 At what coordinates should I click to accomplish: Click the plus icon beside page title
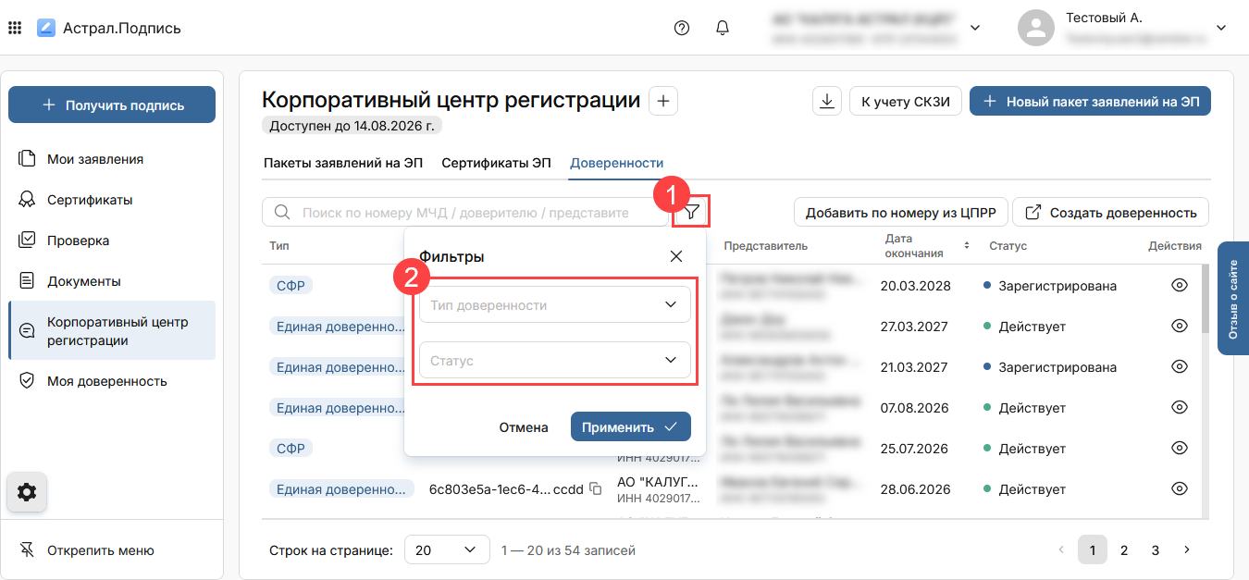point(663,101)
